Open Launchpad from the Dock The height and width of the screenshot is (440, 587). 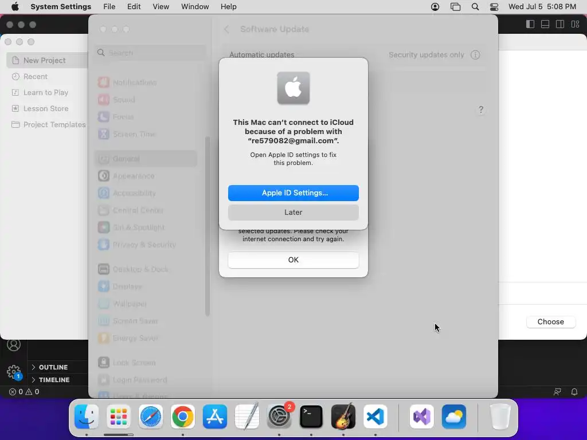(x=119, y=417)
